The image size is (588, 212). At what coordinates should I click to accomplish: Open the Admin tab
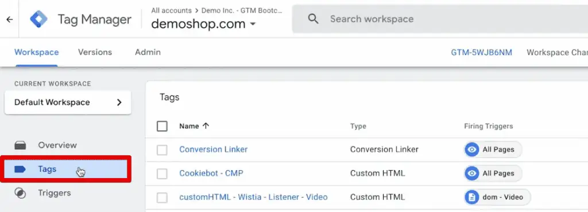[148, 52]
